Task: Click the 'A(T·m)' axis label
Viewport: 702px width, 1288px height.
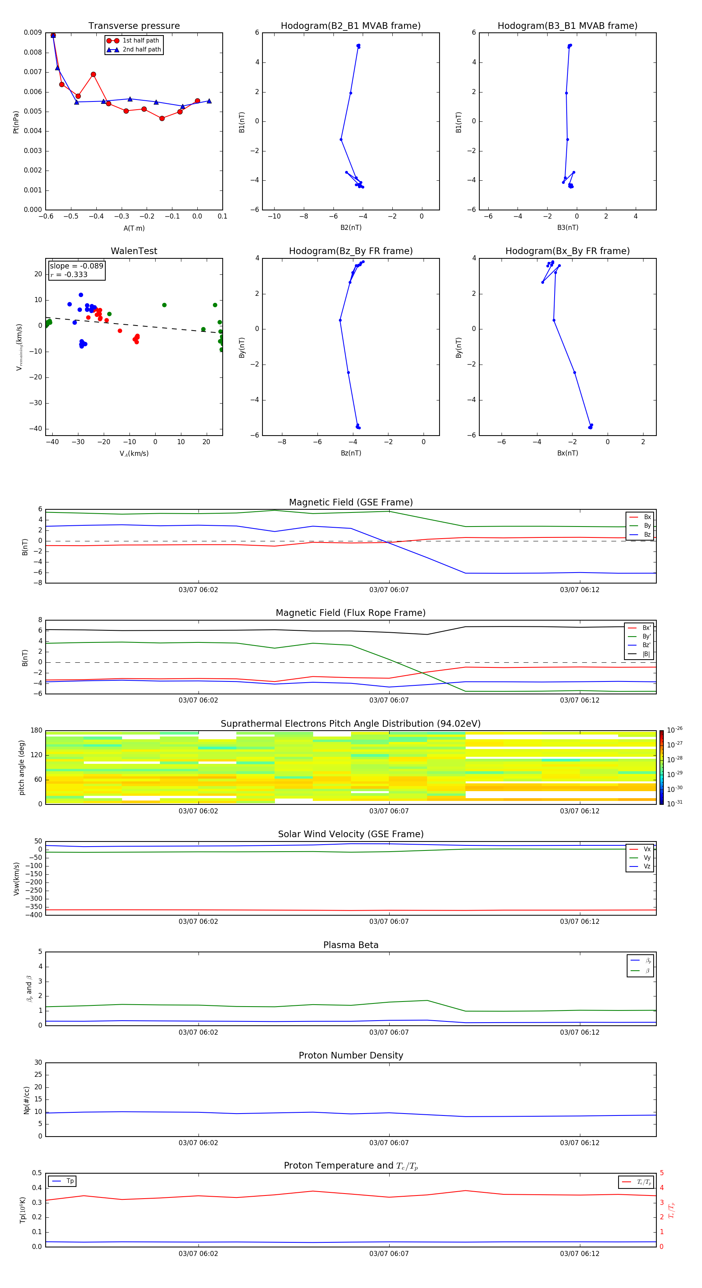Action: (x=134, y=228)
